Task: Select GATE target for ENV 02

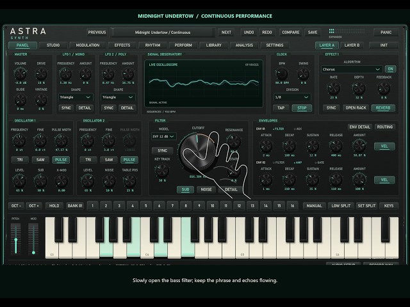Action: 320,162
